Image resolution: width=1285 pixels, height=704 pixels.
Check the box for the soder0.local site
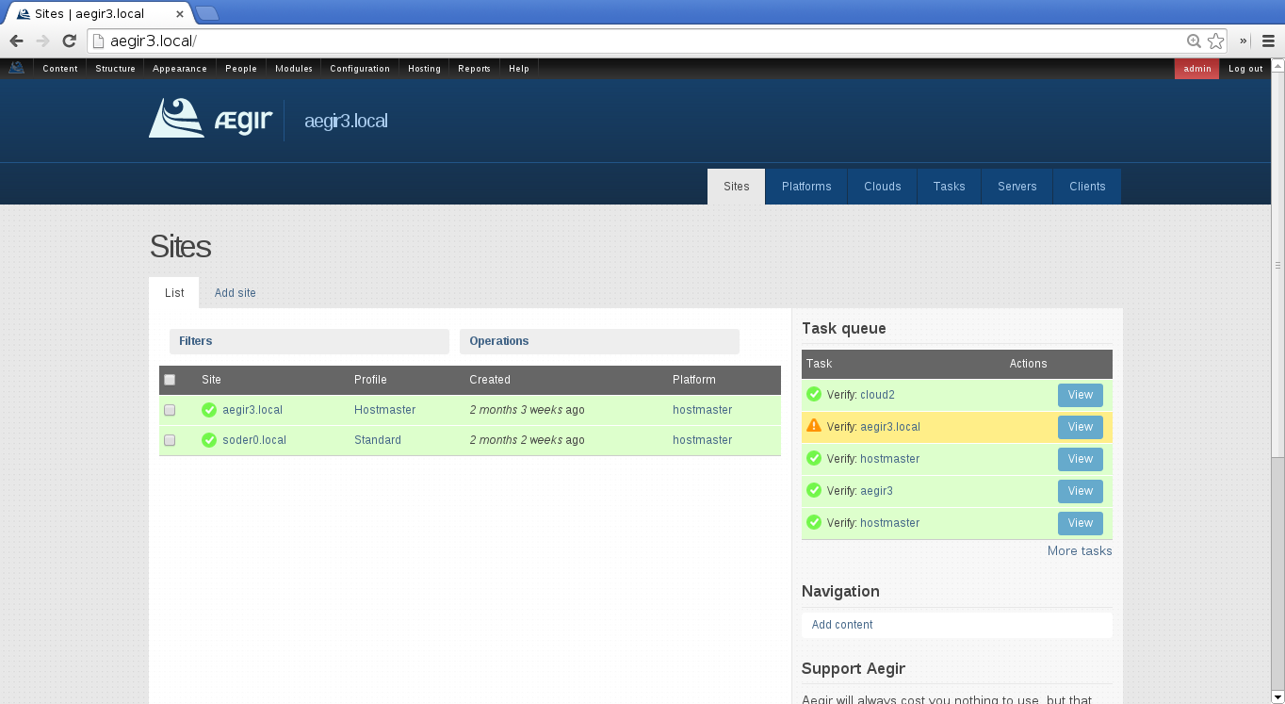click(170, 440)
